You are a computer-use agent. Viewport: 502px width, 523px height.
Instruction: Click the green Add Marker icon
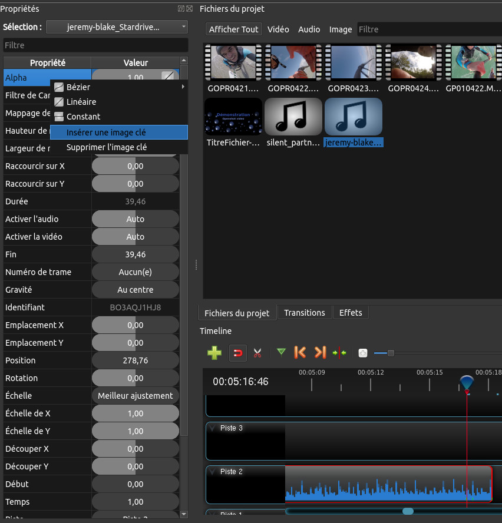pos(281,352)
